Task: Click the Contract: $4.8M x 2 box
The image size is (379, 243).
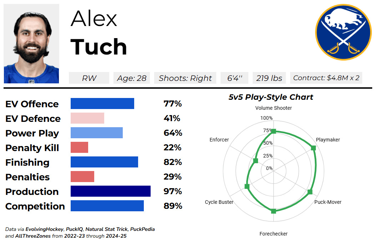Action: pos(326,78)
